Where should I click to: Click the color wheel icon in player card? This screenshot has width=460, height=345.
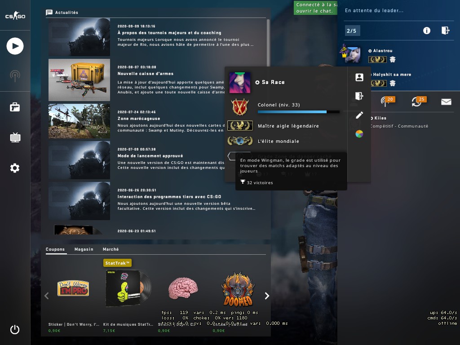coord(359,134)
